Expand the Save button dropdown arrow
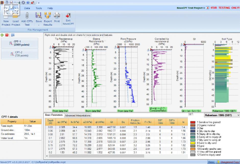Screen dimensions: 240x164 pos(39,25)
